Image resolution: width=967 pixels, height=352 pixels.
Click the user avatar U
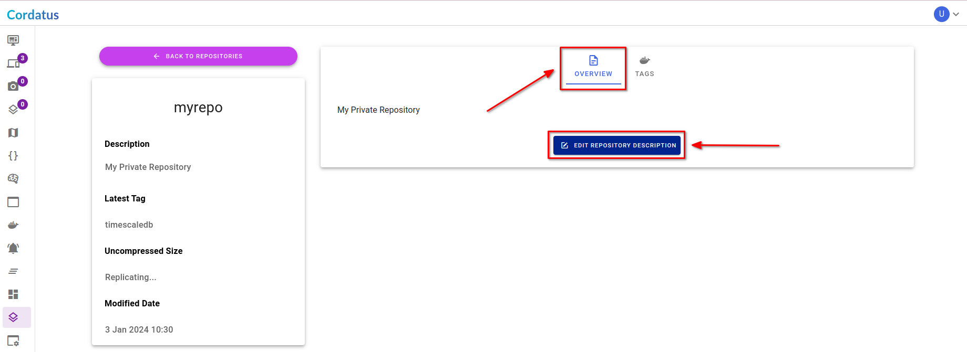941,14
